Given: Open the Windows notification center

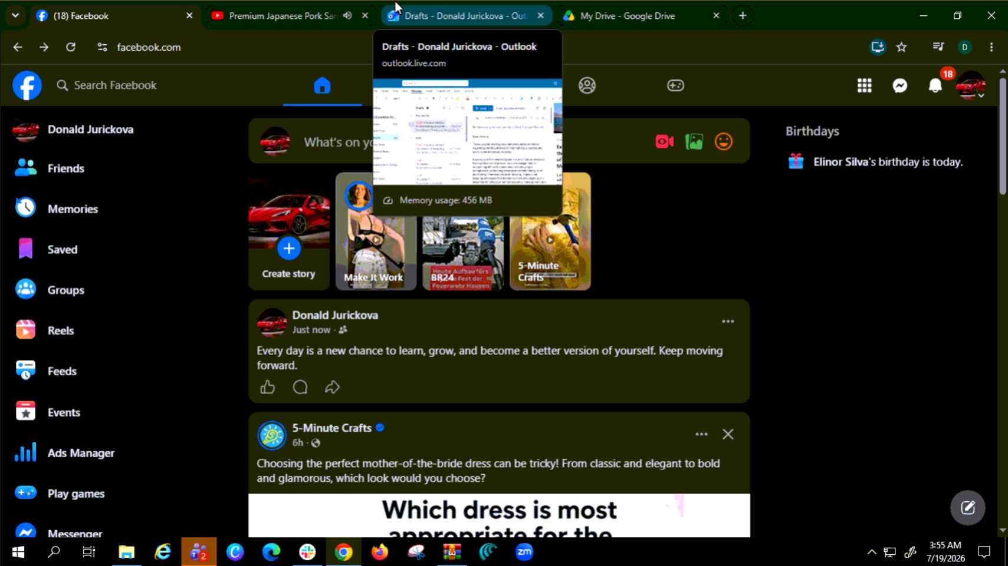Looking at the screenshot, I should tap(984, 552).
